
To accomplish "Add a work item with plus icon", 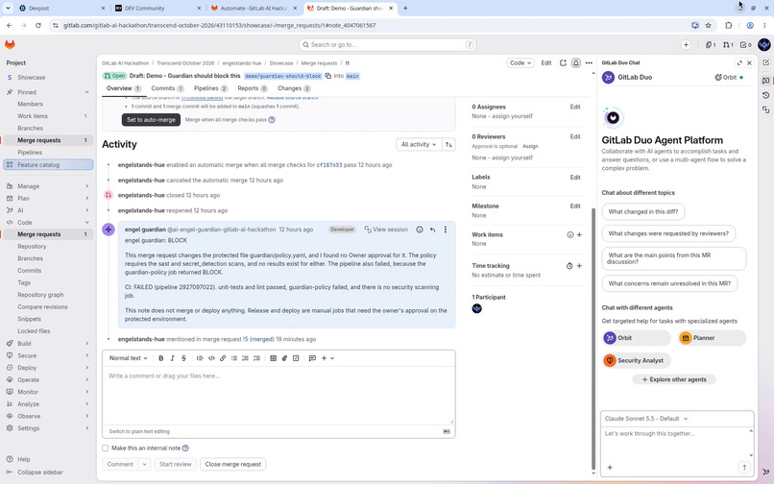I will click(579, 235).
